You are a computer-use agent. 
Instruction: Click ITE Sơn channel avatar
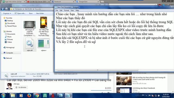[9, 86]
